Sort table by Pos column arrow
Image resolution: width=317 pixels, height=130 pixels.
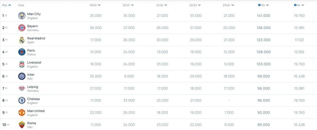pos(10,5)
